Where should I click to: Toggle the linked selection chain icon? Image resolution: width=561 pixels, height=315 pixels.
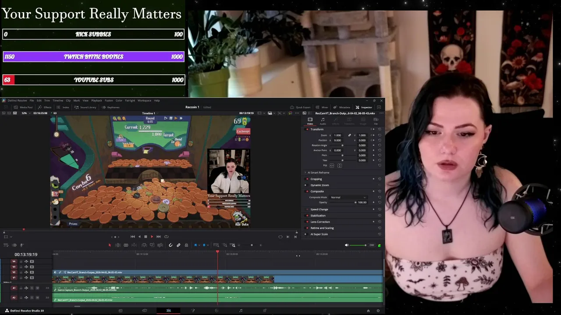tap(178, 245)
